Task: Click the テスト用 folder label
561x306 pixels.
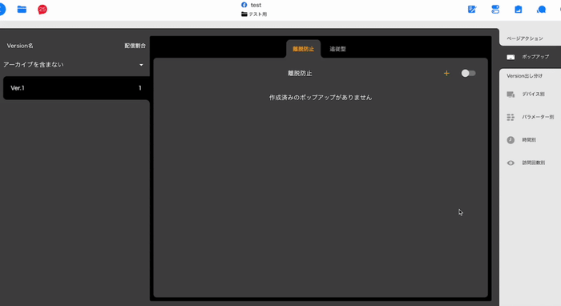Action: [258, 14]
